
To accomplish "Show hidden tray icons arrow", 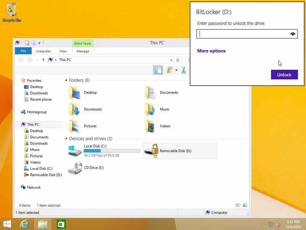I will 264,224.
